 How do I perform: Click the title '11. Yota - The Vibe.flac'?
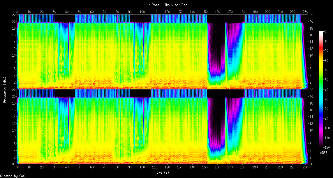[x=166, y=5]
